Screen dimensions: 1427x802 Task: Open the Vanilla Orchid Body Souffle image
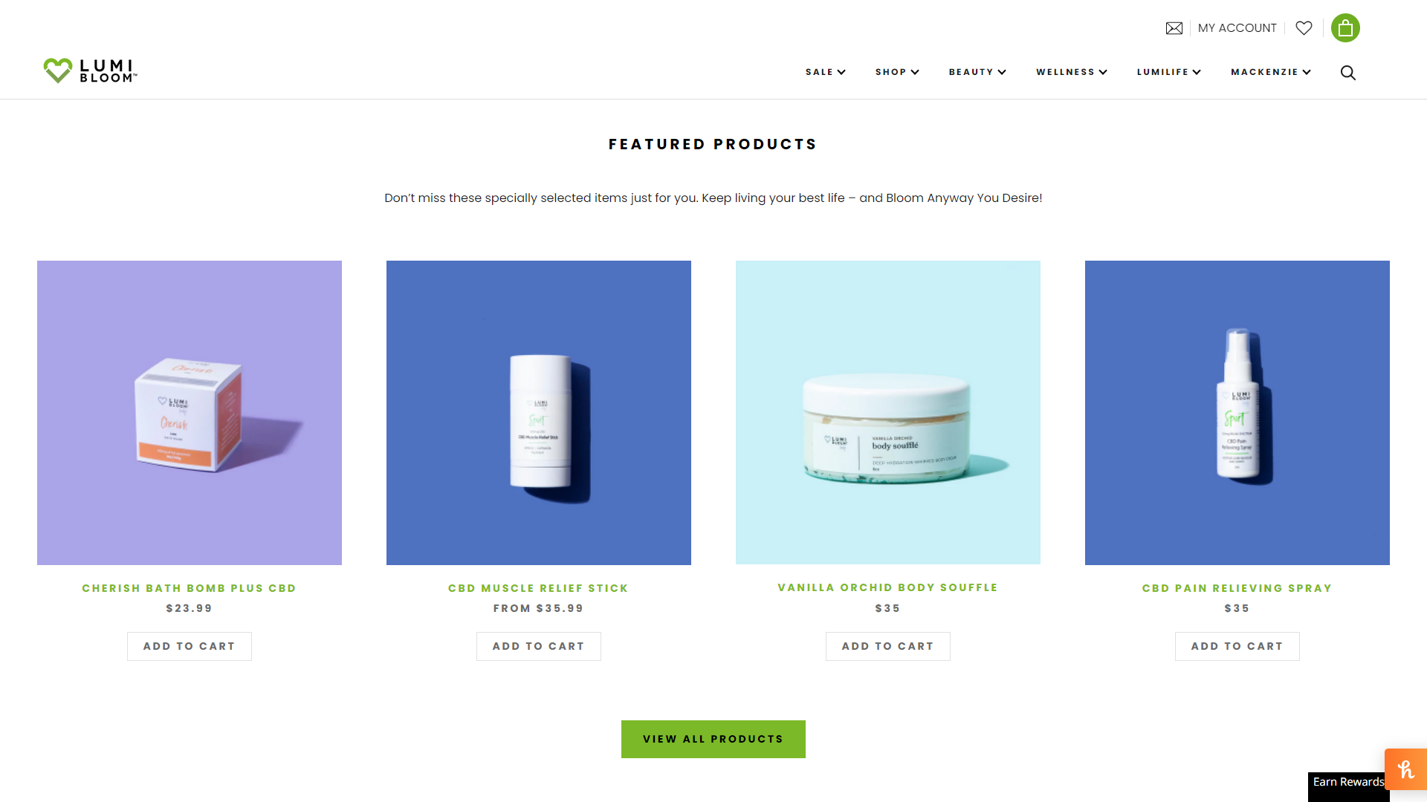point(888,412)
